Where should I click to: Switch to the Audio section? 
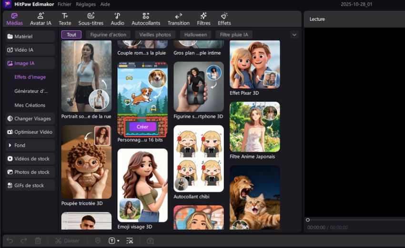point(117,19)
